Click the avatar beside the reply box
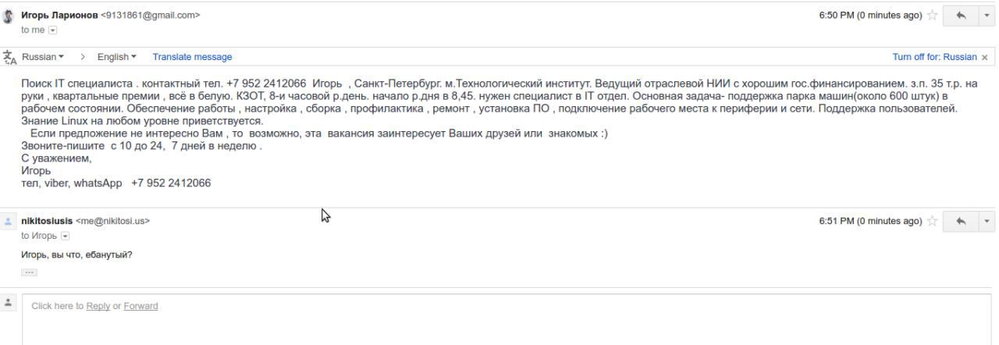The image size is (999, 345). (9, 303)
